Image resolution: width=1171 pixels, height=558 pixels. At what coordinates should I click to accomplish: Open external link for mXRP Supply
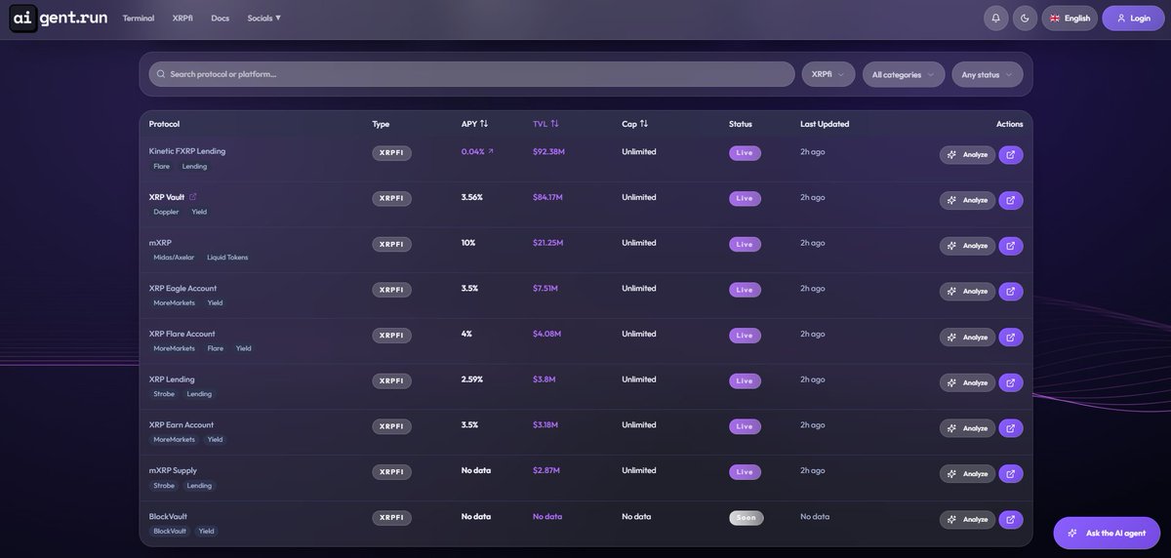coord(1011,473)
